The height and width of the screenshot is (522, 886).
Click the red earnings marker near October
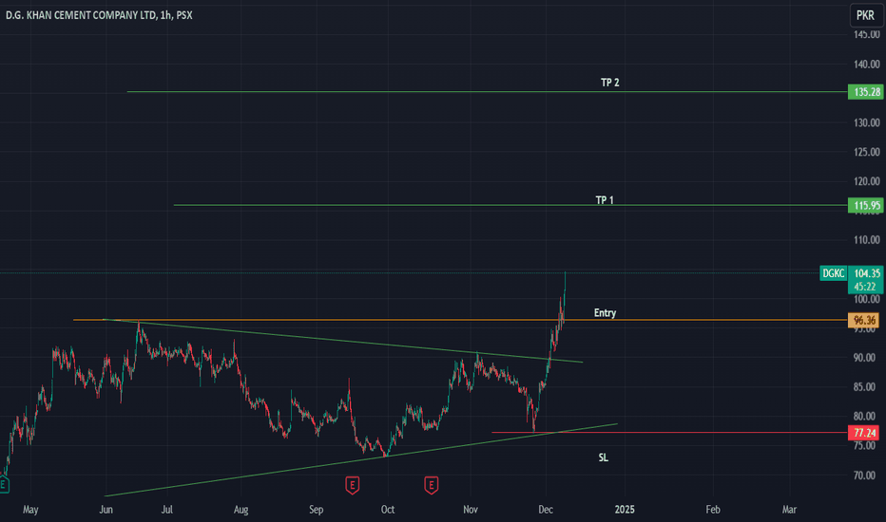coord(352,485)
